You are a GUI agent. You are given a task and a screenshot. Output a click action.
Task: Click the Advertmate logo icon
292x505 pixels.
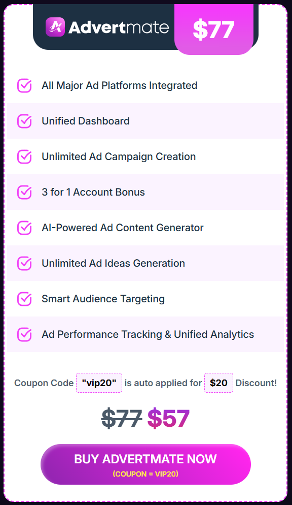click(55, 27)
